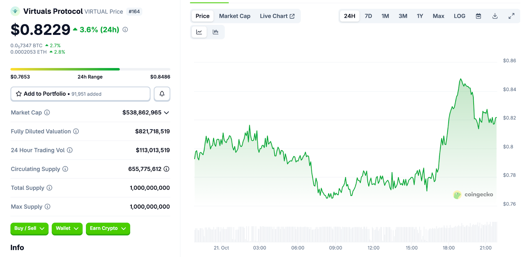Select the 1Y time range

[x=420, y=16]
